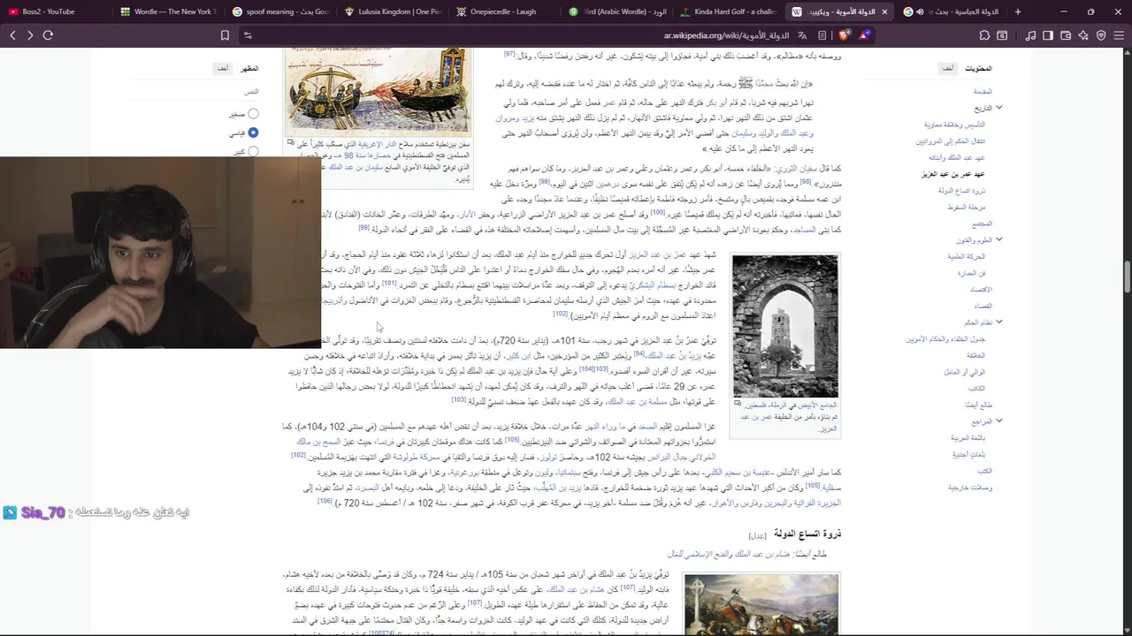Jump to جدول الخلفاء والحكام الأمويين entry
Viewport: 1132px width, 636px height.
[945, 339]
